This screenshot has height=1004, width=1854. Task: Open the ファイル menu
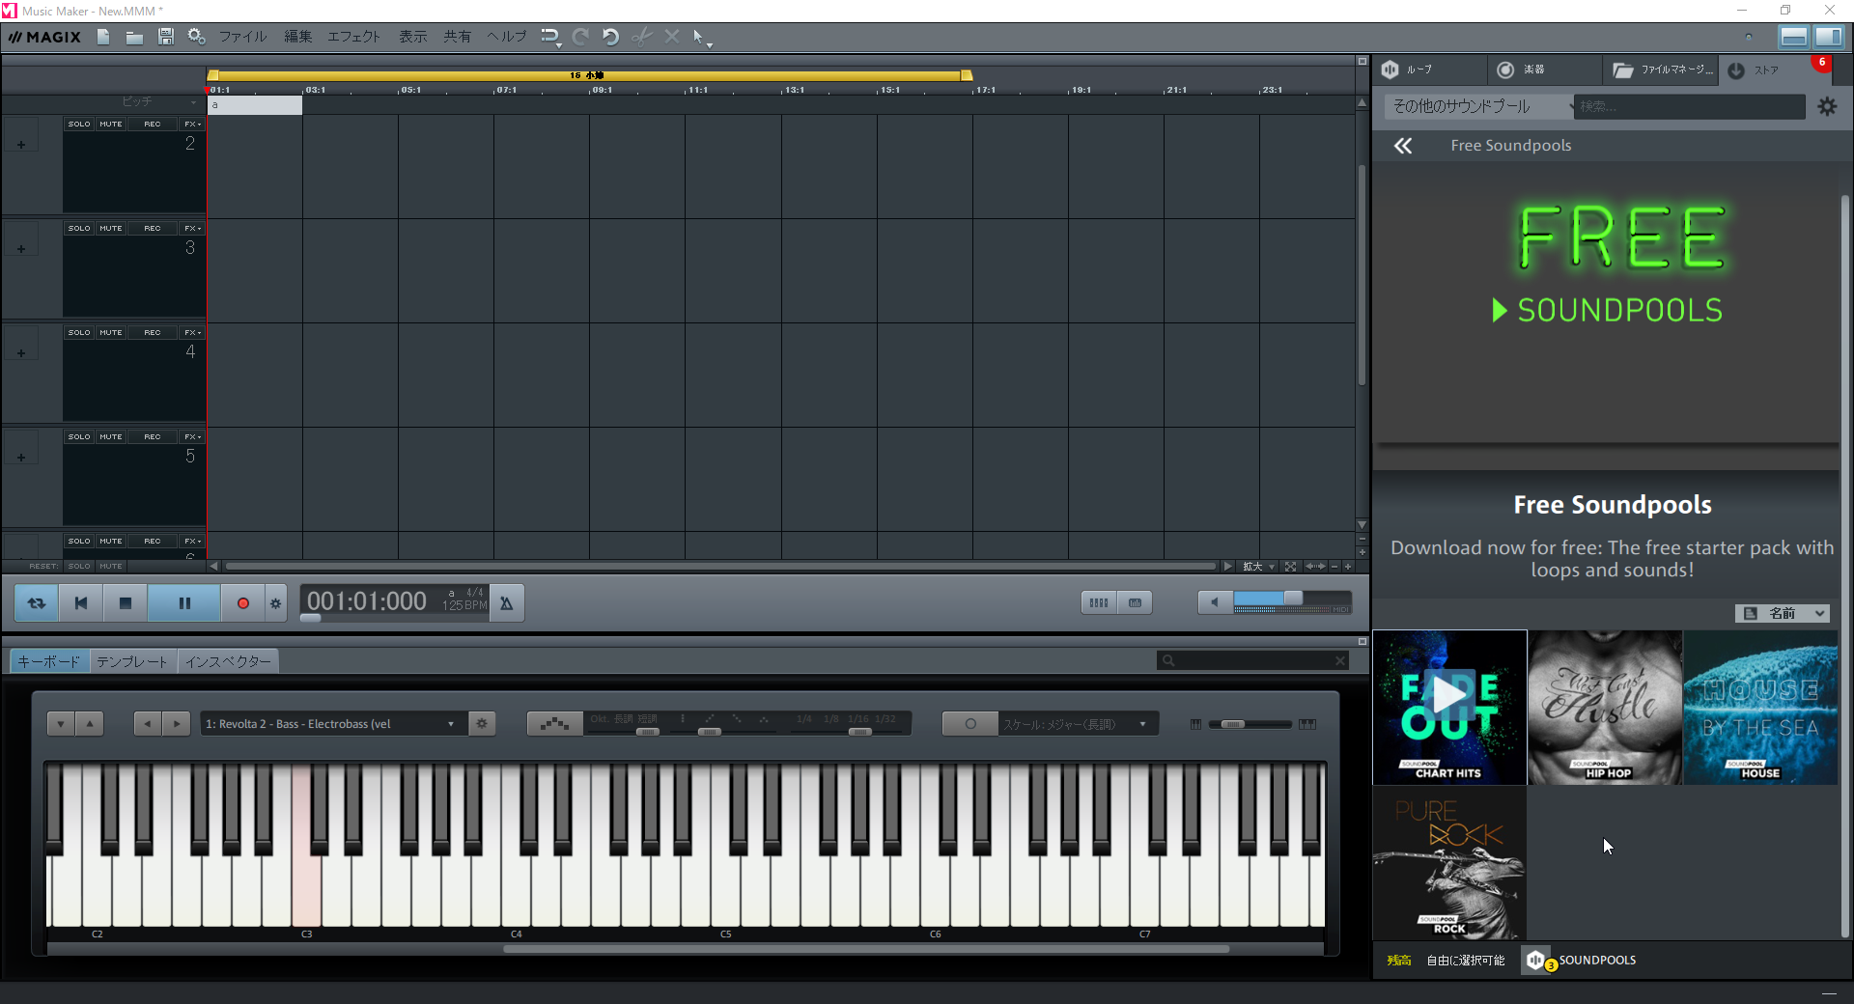point(242,37)
